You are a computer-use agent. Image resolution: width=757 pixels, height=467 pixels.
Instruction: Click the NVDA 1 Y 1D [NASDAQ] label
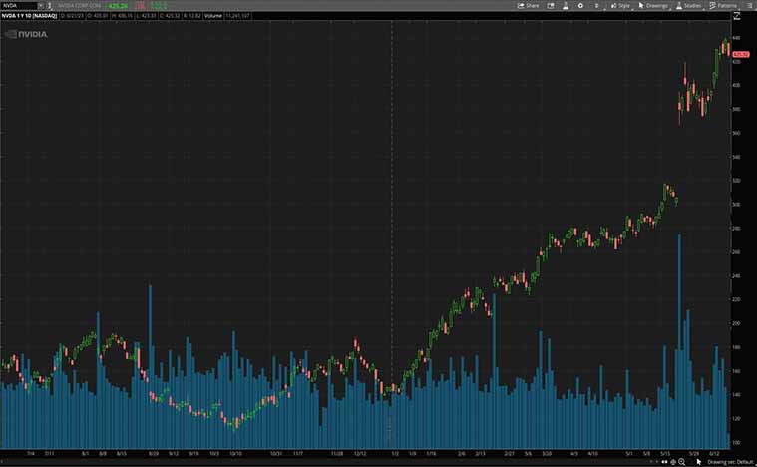[x=30, y=16]
